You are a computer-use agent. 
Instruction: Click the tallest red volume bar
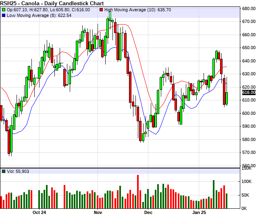click(138, 191)
